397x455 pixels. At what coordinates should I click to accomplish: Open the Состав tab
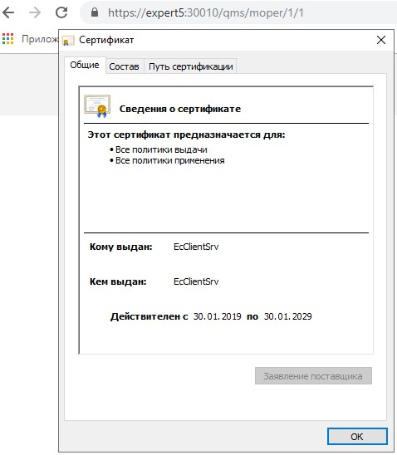pyautogui.click(x=125, y=66)
